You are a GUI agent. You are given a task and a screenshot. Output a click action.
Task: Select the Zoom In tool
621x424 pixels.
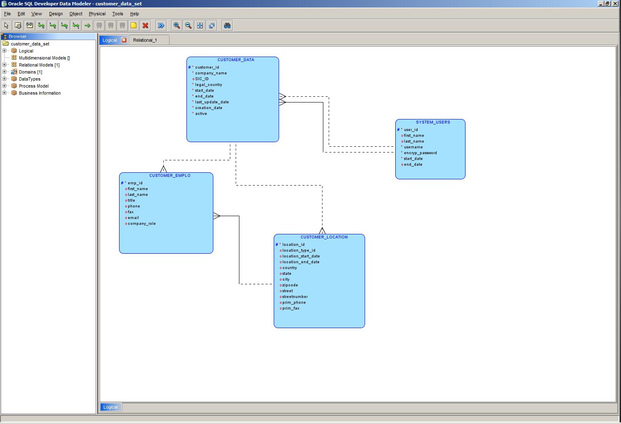(x=176, y=25)
